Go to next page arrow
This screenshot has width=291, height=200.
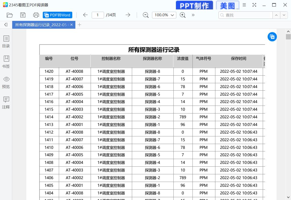click(128, 15)
